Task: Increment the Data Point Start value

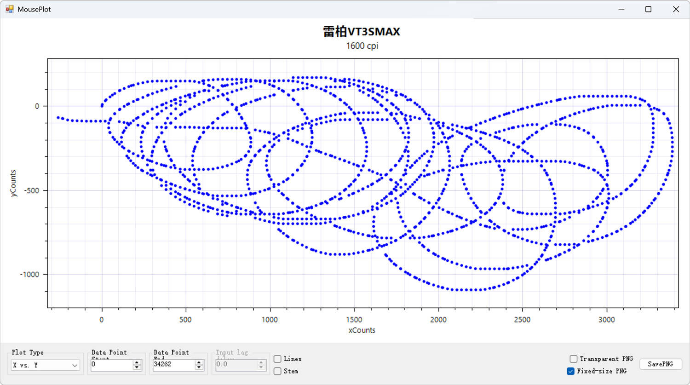Action: (137, 362)
